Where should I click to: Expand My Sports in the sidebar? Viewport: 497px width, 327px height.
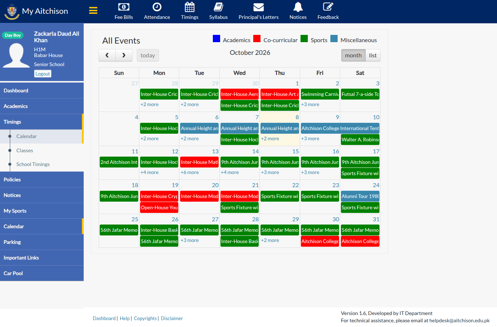(42, 211)
